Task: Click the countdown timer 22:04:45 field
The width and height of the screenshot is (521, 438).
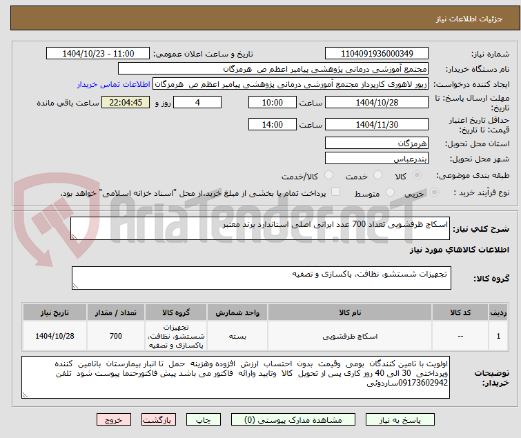Action: point(126,102)
